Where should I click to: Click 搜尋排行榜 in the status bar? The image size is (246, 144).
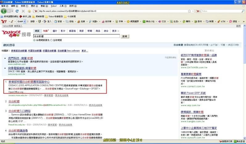pyautogui.click(x=226, y=141)
